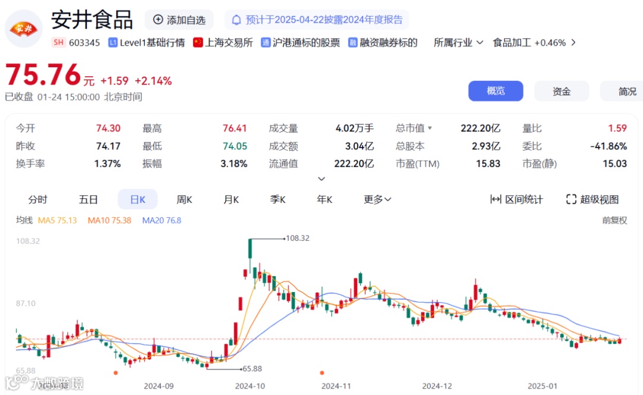Click the China flag icon
The height and width of the screenshot is (395, 643).
(x=198, y=43)
